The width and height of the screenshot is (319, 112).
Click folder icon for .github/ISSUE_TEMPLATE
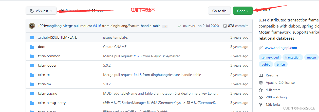[32, 37]
